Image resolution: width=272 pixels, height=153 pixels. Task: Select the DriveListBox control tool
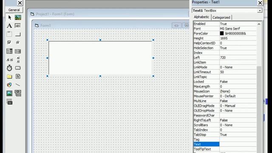[x=18, y=68]
